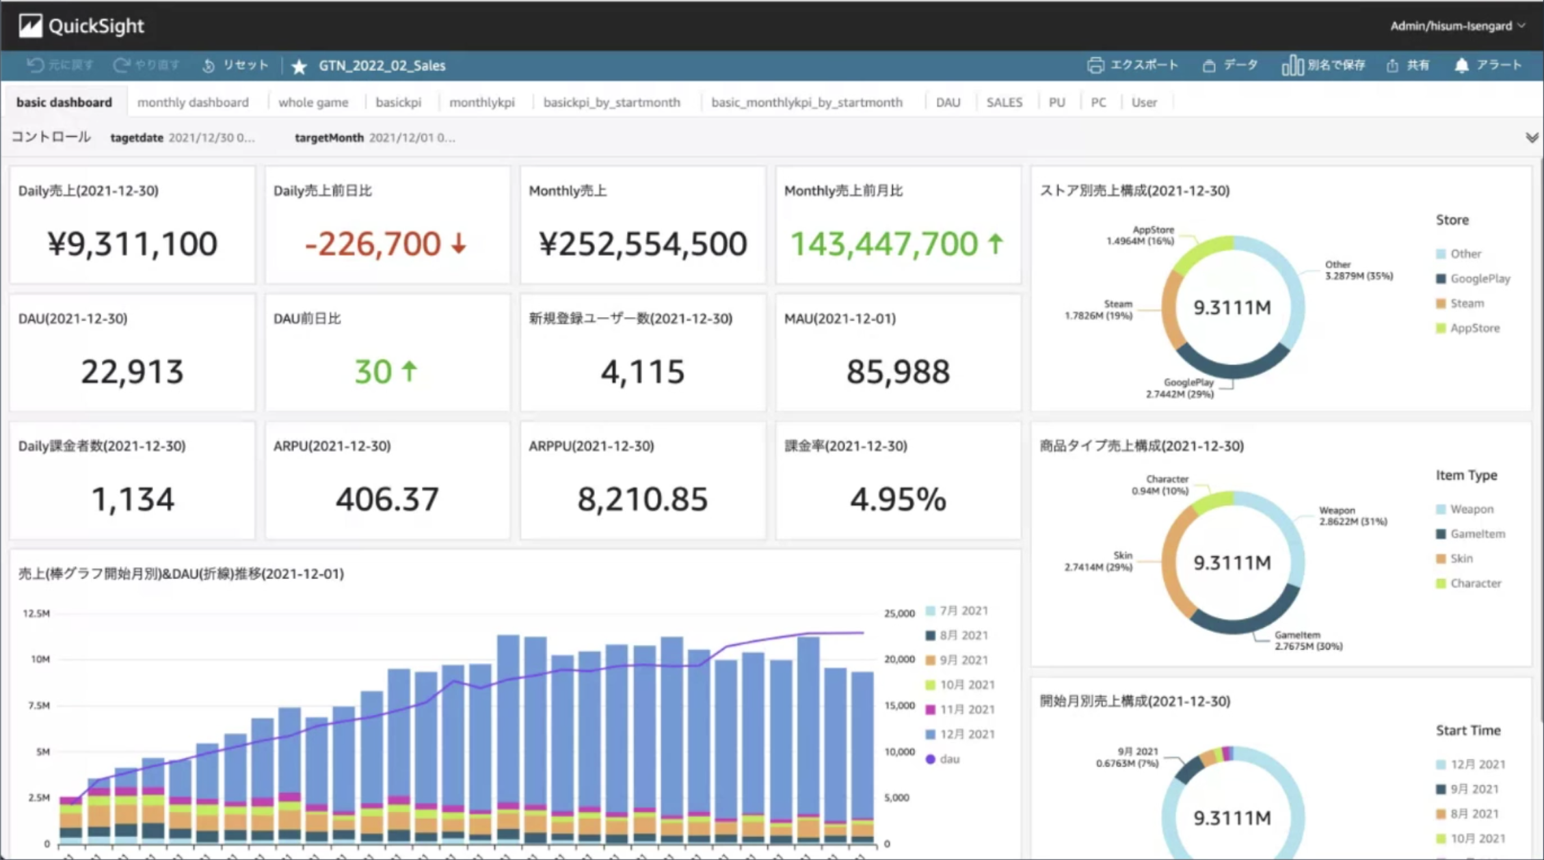Toggle the dau series in legend

click(x=930, y=759)
